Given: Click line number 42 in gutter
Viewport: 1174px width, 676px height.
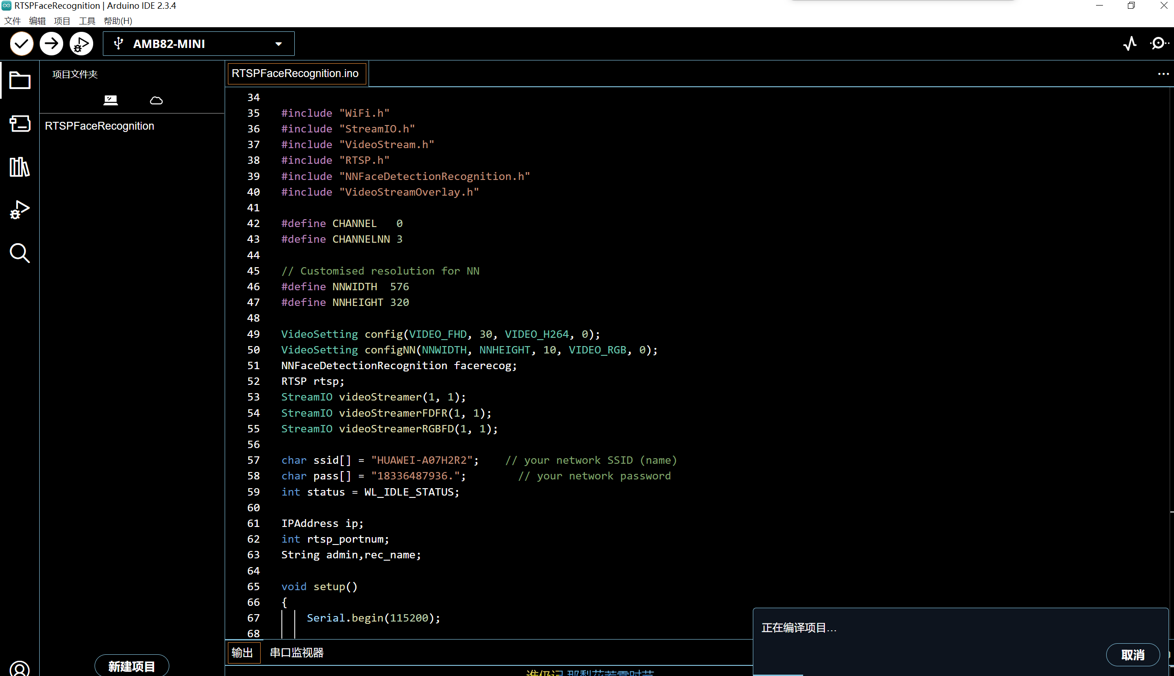Looking at the screenshot, I should 253,223.
